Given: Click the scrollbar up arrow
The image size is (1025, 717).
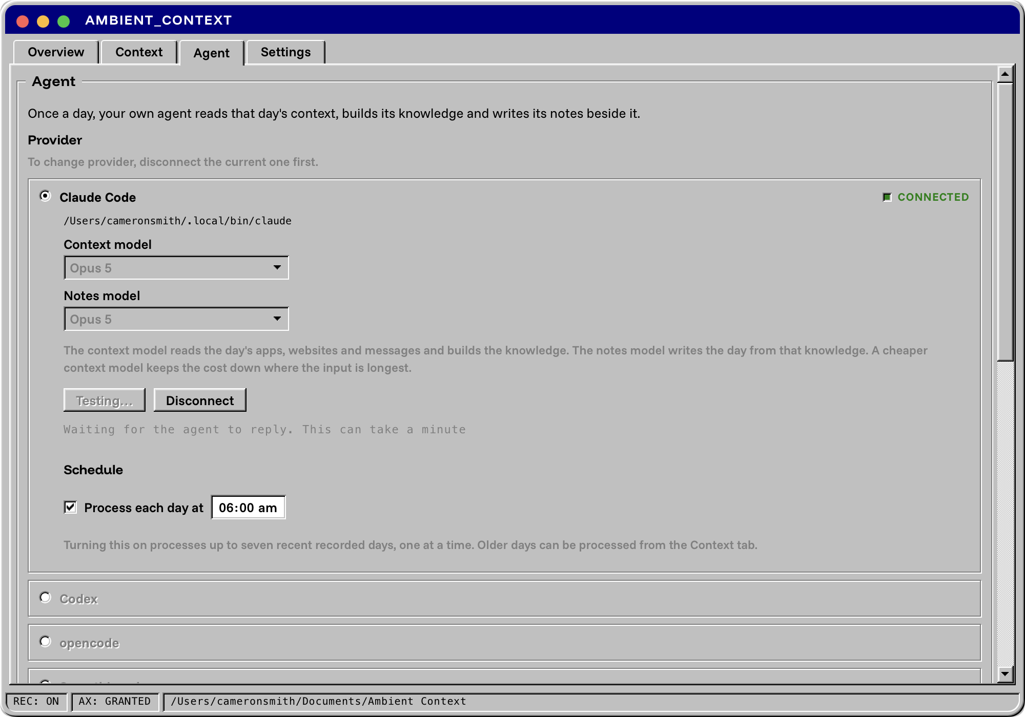Looking at the screenshot, I should [x=1005, y=74].
